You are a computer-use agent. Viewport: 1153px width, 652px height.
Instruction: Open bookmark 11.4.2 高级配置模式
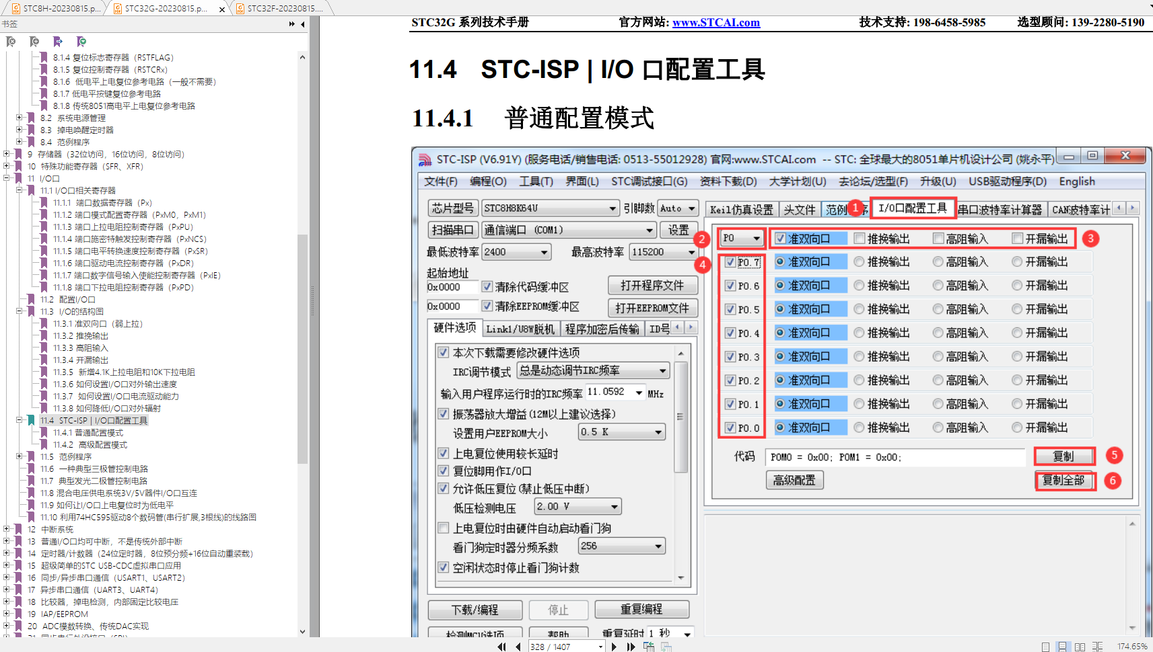click(90, 445)
